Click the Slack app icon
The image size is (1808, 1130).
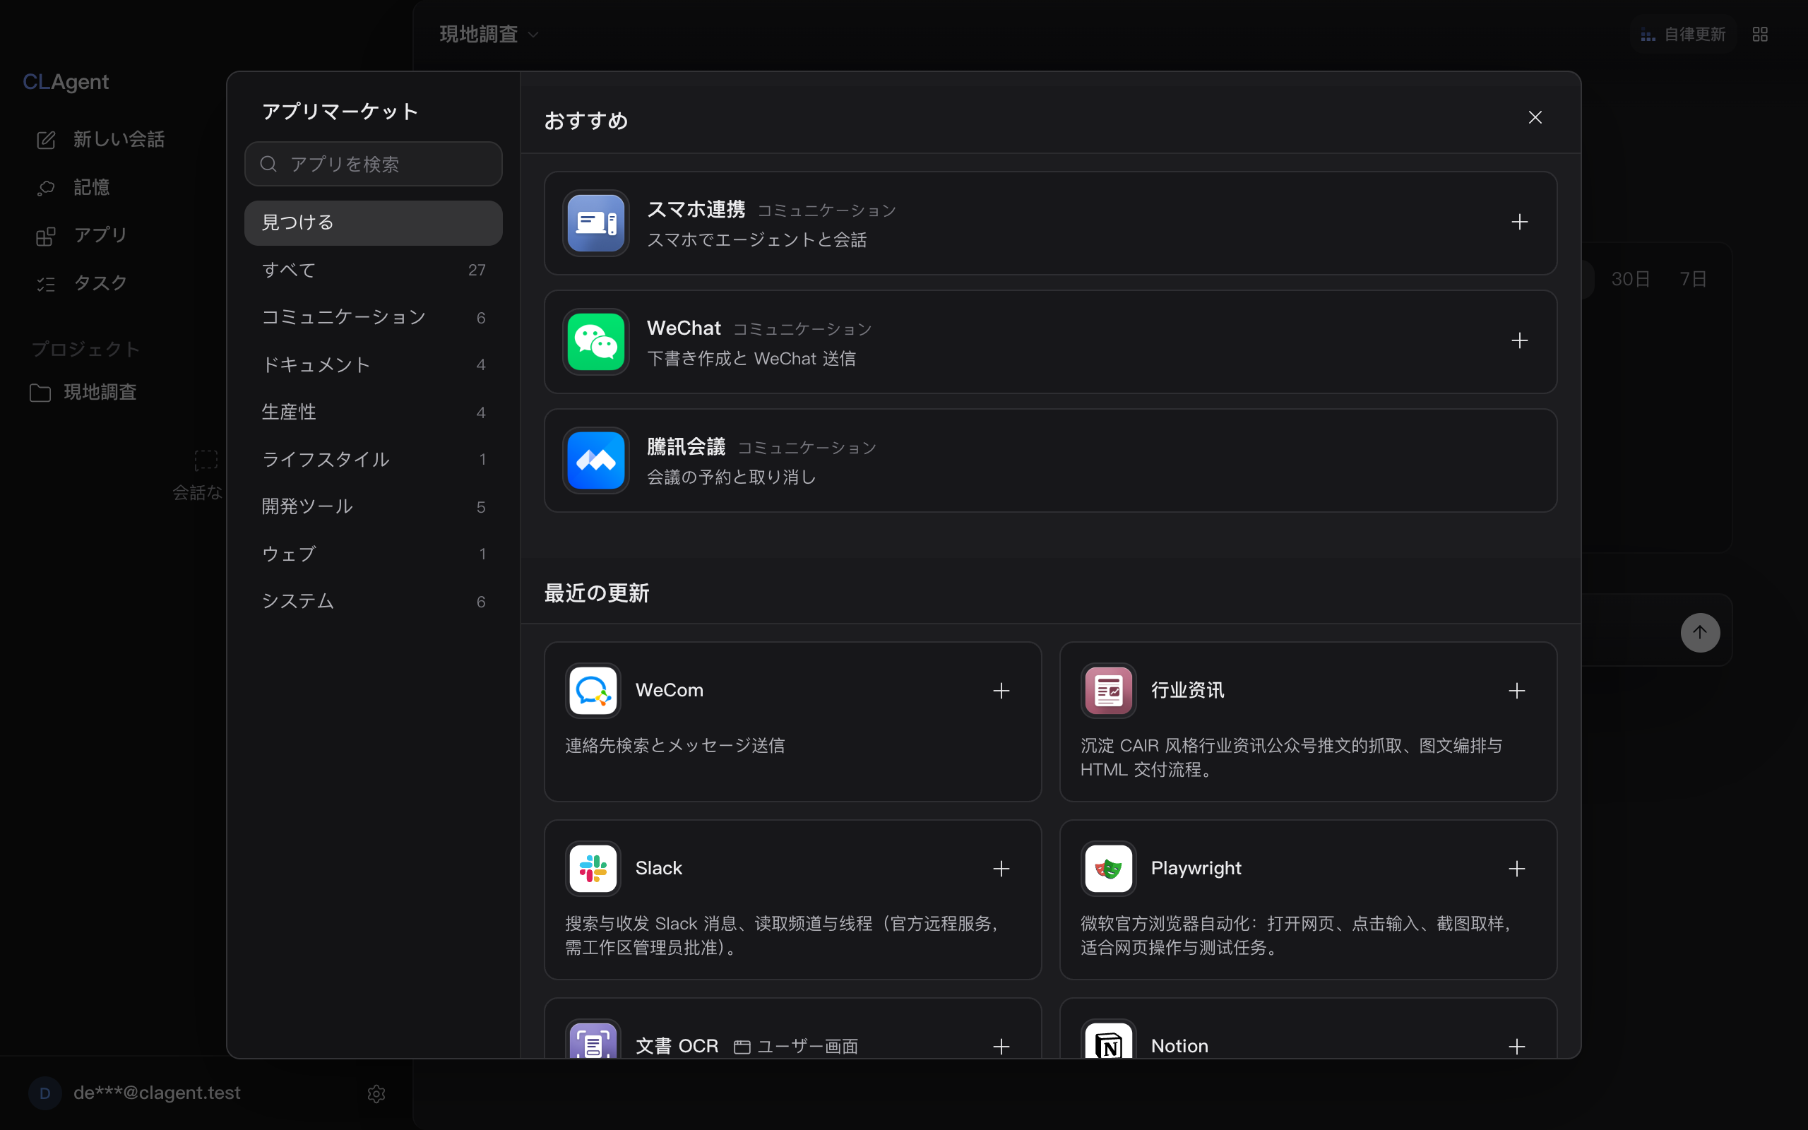pyautogui.click(x=593, y=869)
